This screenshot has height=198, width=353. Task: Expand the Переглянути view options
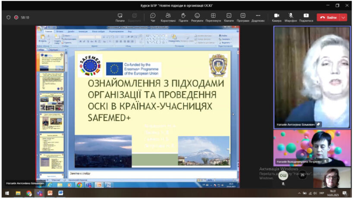click(213, 16)
